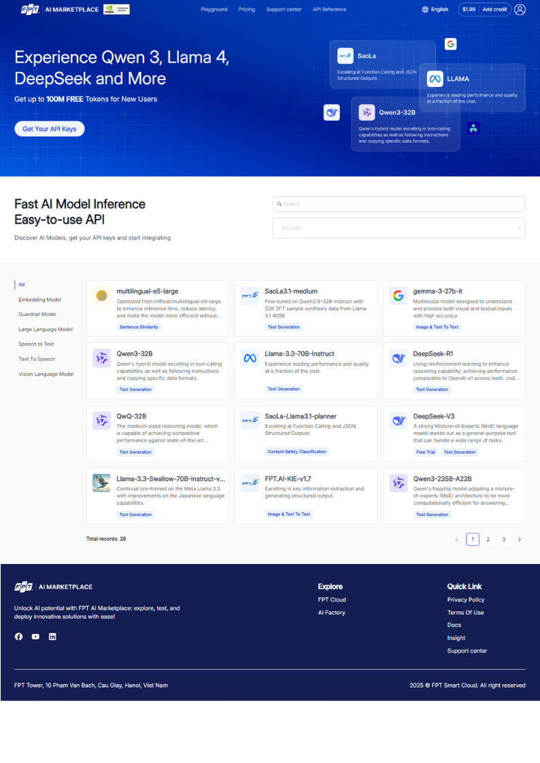Click the SaoLa card icon in hero
540x763 pixels.
tap(345, 56)
